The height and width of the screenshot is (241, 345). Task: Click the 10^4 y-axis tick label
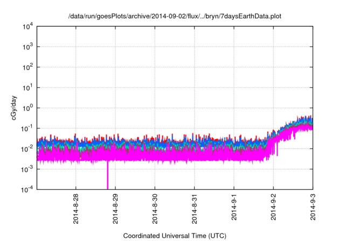28,26
